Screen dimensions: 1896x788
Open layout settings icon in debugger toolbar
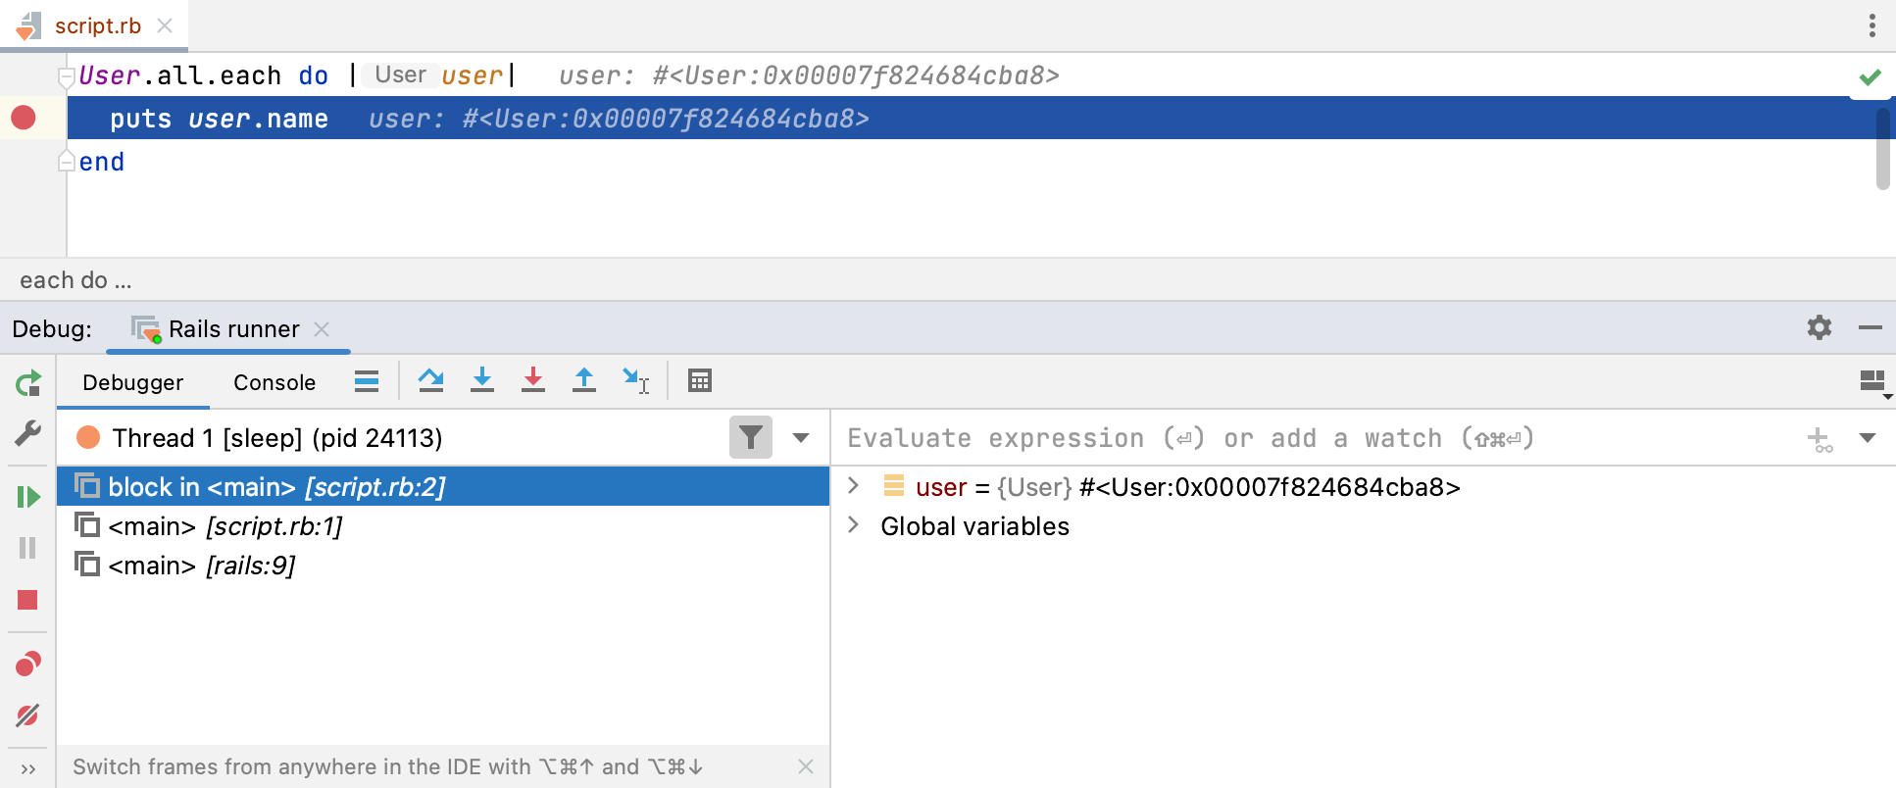[x=1874, y=382]
